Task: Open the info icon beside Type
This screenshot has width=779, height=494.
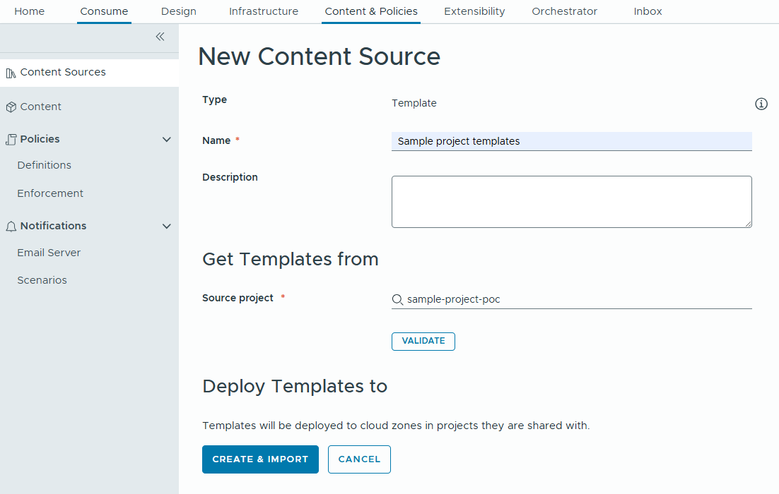Action: (761, 104)
